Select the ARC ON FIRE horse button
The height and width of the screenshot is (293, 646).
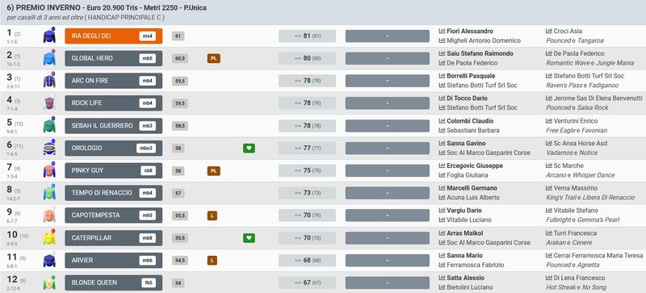click(x=114, y=81)
